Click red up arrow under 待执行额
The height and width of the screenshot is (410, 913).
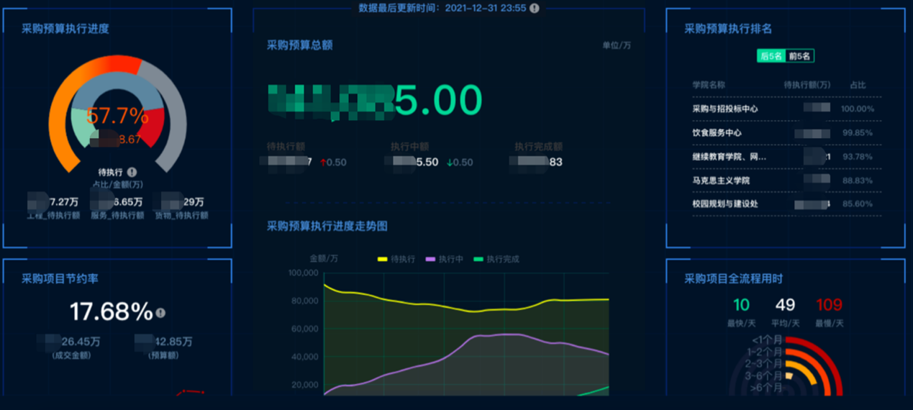(323, 163)
